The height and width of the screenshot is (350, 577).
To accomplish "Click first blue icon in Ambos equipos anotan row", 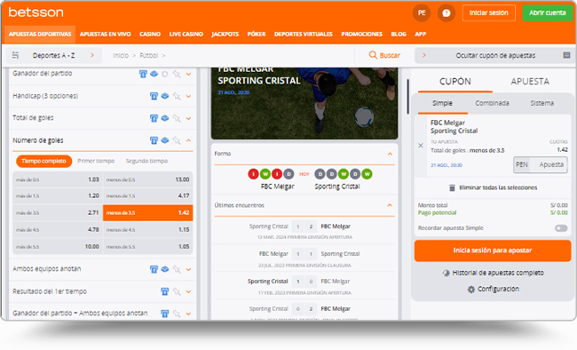I will 154,269.
